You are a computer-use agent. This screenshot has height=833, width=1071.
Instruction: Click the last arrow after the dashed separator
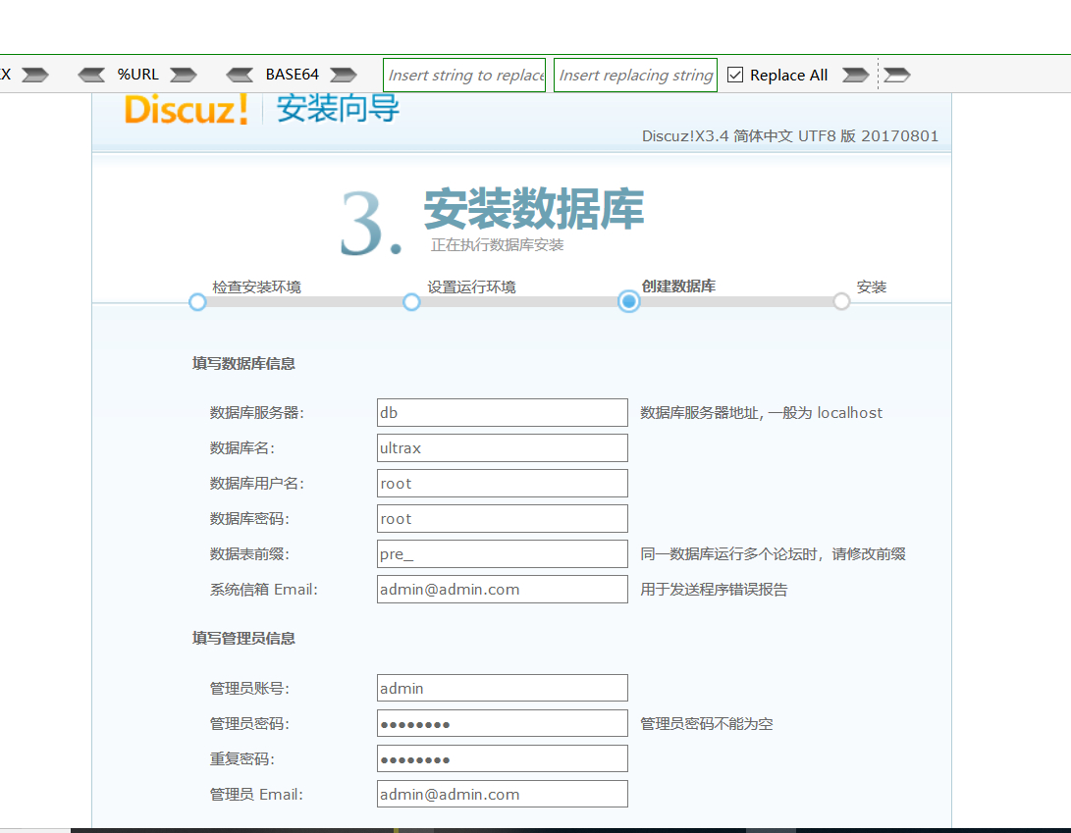[x=897, y=75]
